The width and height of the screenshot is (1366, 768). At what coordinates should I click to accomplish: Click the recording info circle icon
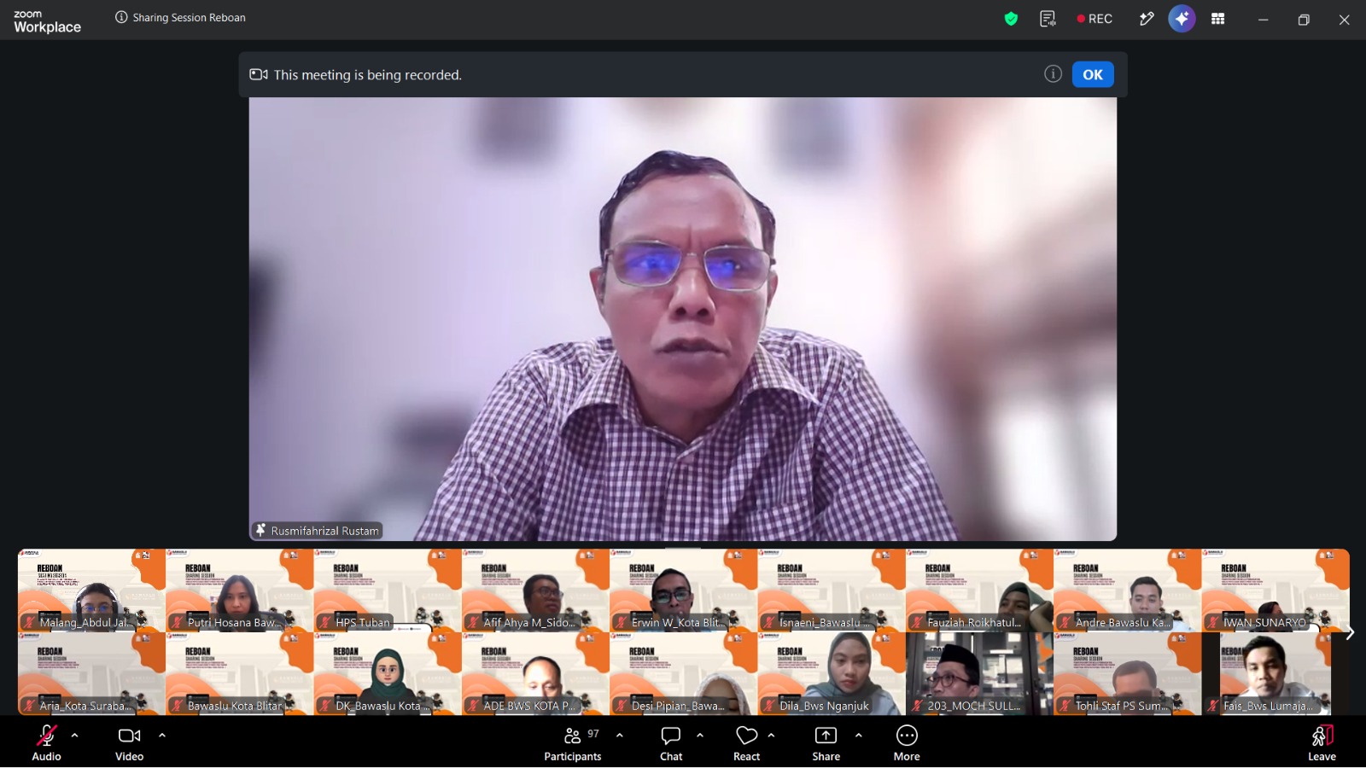(1053, 74)
